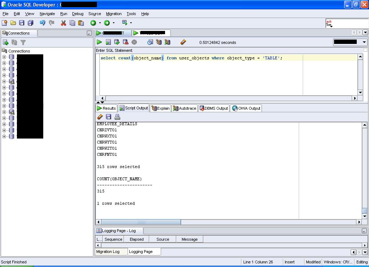Click the Save All icon in main toolbar

pyautogui.click(x=30, y=23)
